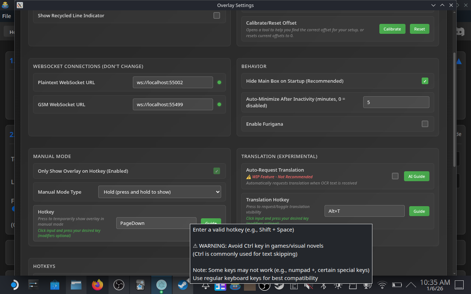Click the settings window vertical scrollbar
Screen dimensions: 471x294
point(454,110)
